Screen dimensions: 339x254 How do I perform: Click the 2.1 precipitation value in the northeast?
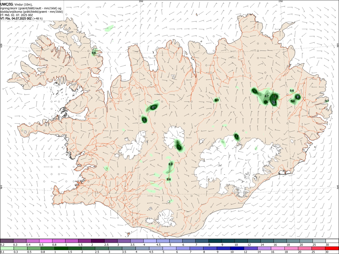pos(255,91)
